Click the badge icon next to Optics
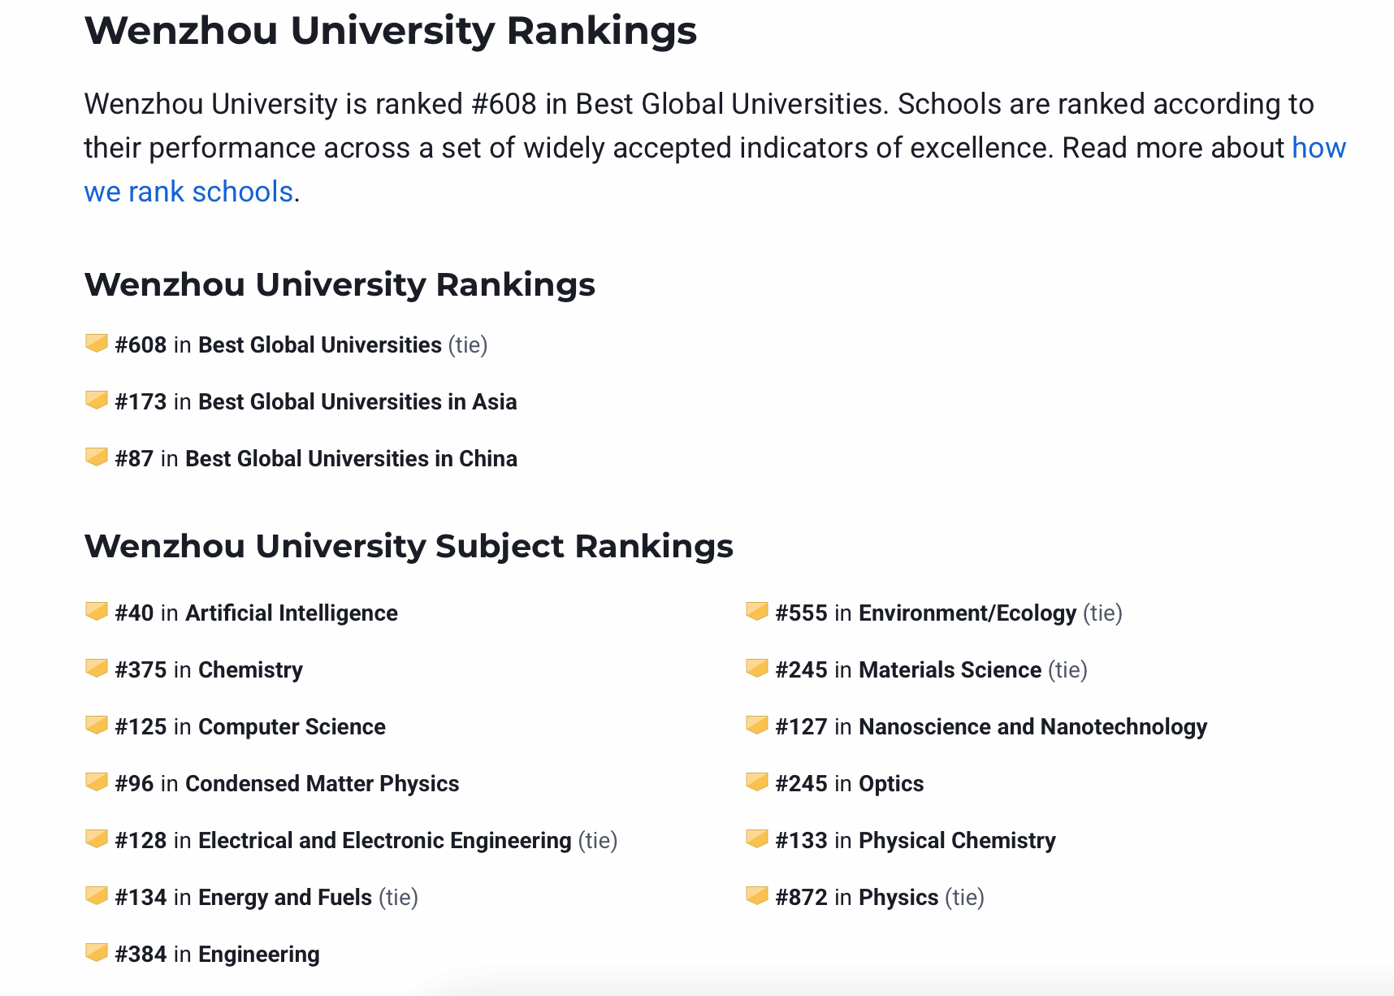This screenshot has height=996, width=1394. coord(757,782)
